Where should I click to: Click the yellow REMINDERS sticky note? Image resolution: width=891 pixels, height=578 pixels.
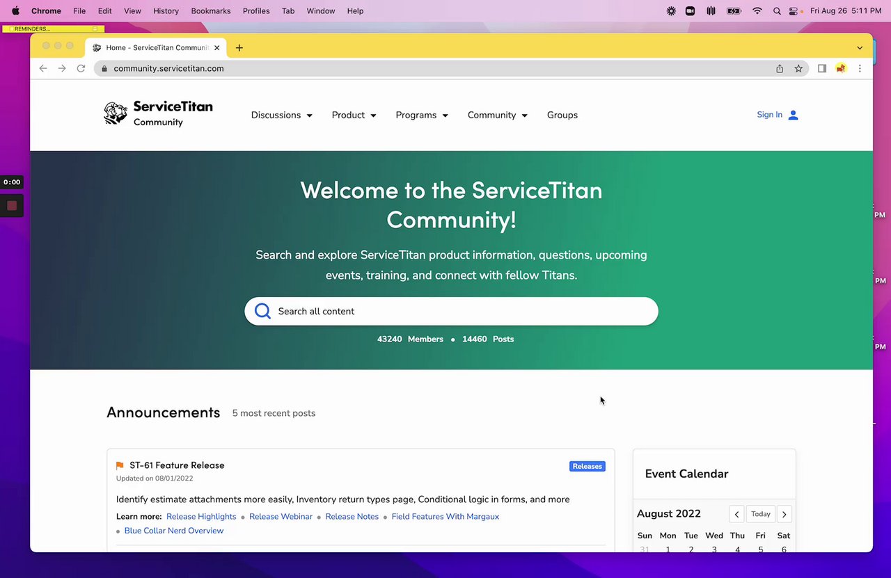tap(54, 29)
